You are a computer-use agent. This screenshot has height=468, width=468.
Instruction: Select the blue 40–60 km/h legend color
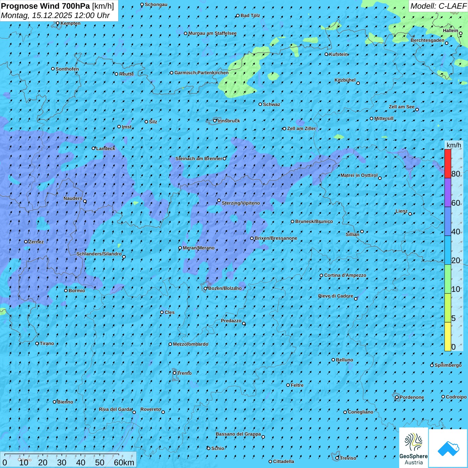pyautogui.click(x=448, y=221)
